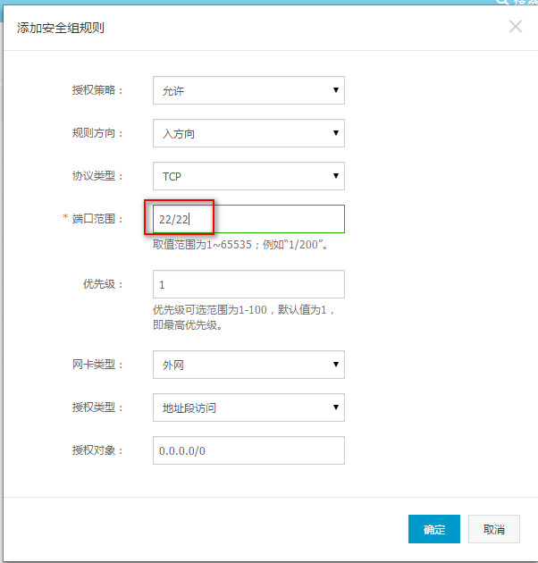Close the 添加安全组规则 dialog with X
Screen dimensions: 538x563
coord(515,27)
